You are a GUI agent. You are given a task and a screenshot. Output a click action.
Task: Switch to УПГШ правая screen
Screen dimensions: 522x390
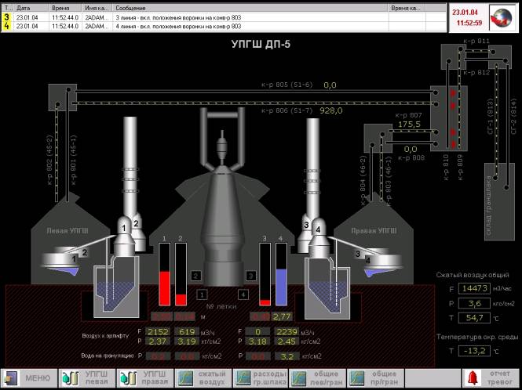pos(145,378)
